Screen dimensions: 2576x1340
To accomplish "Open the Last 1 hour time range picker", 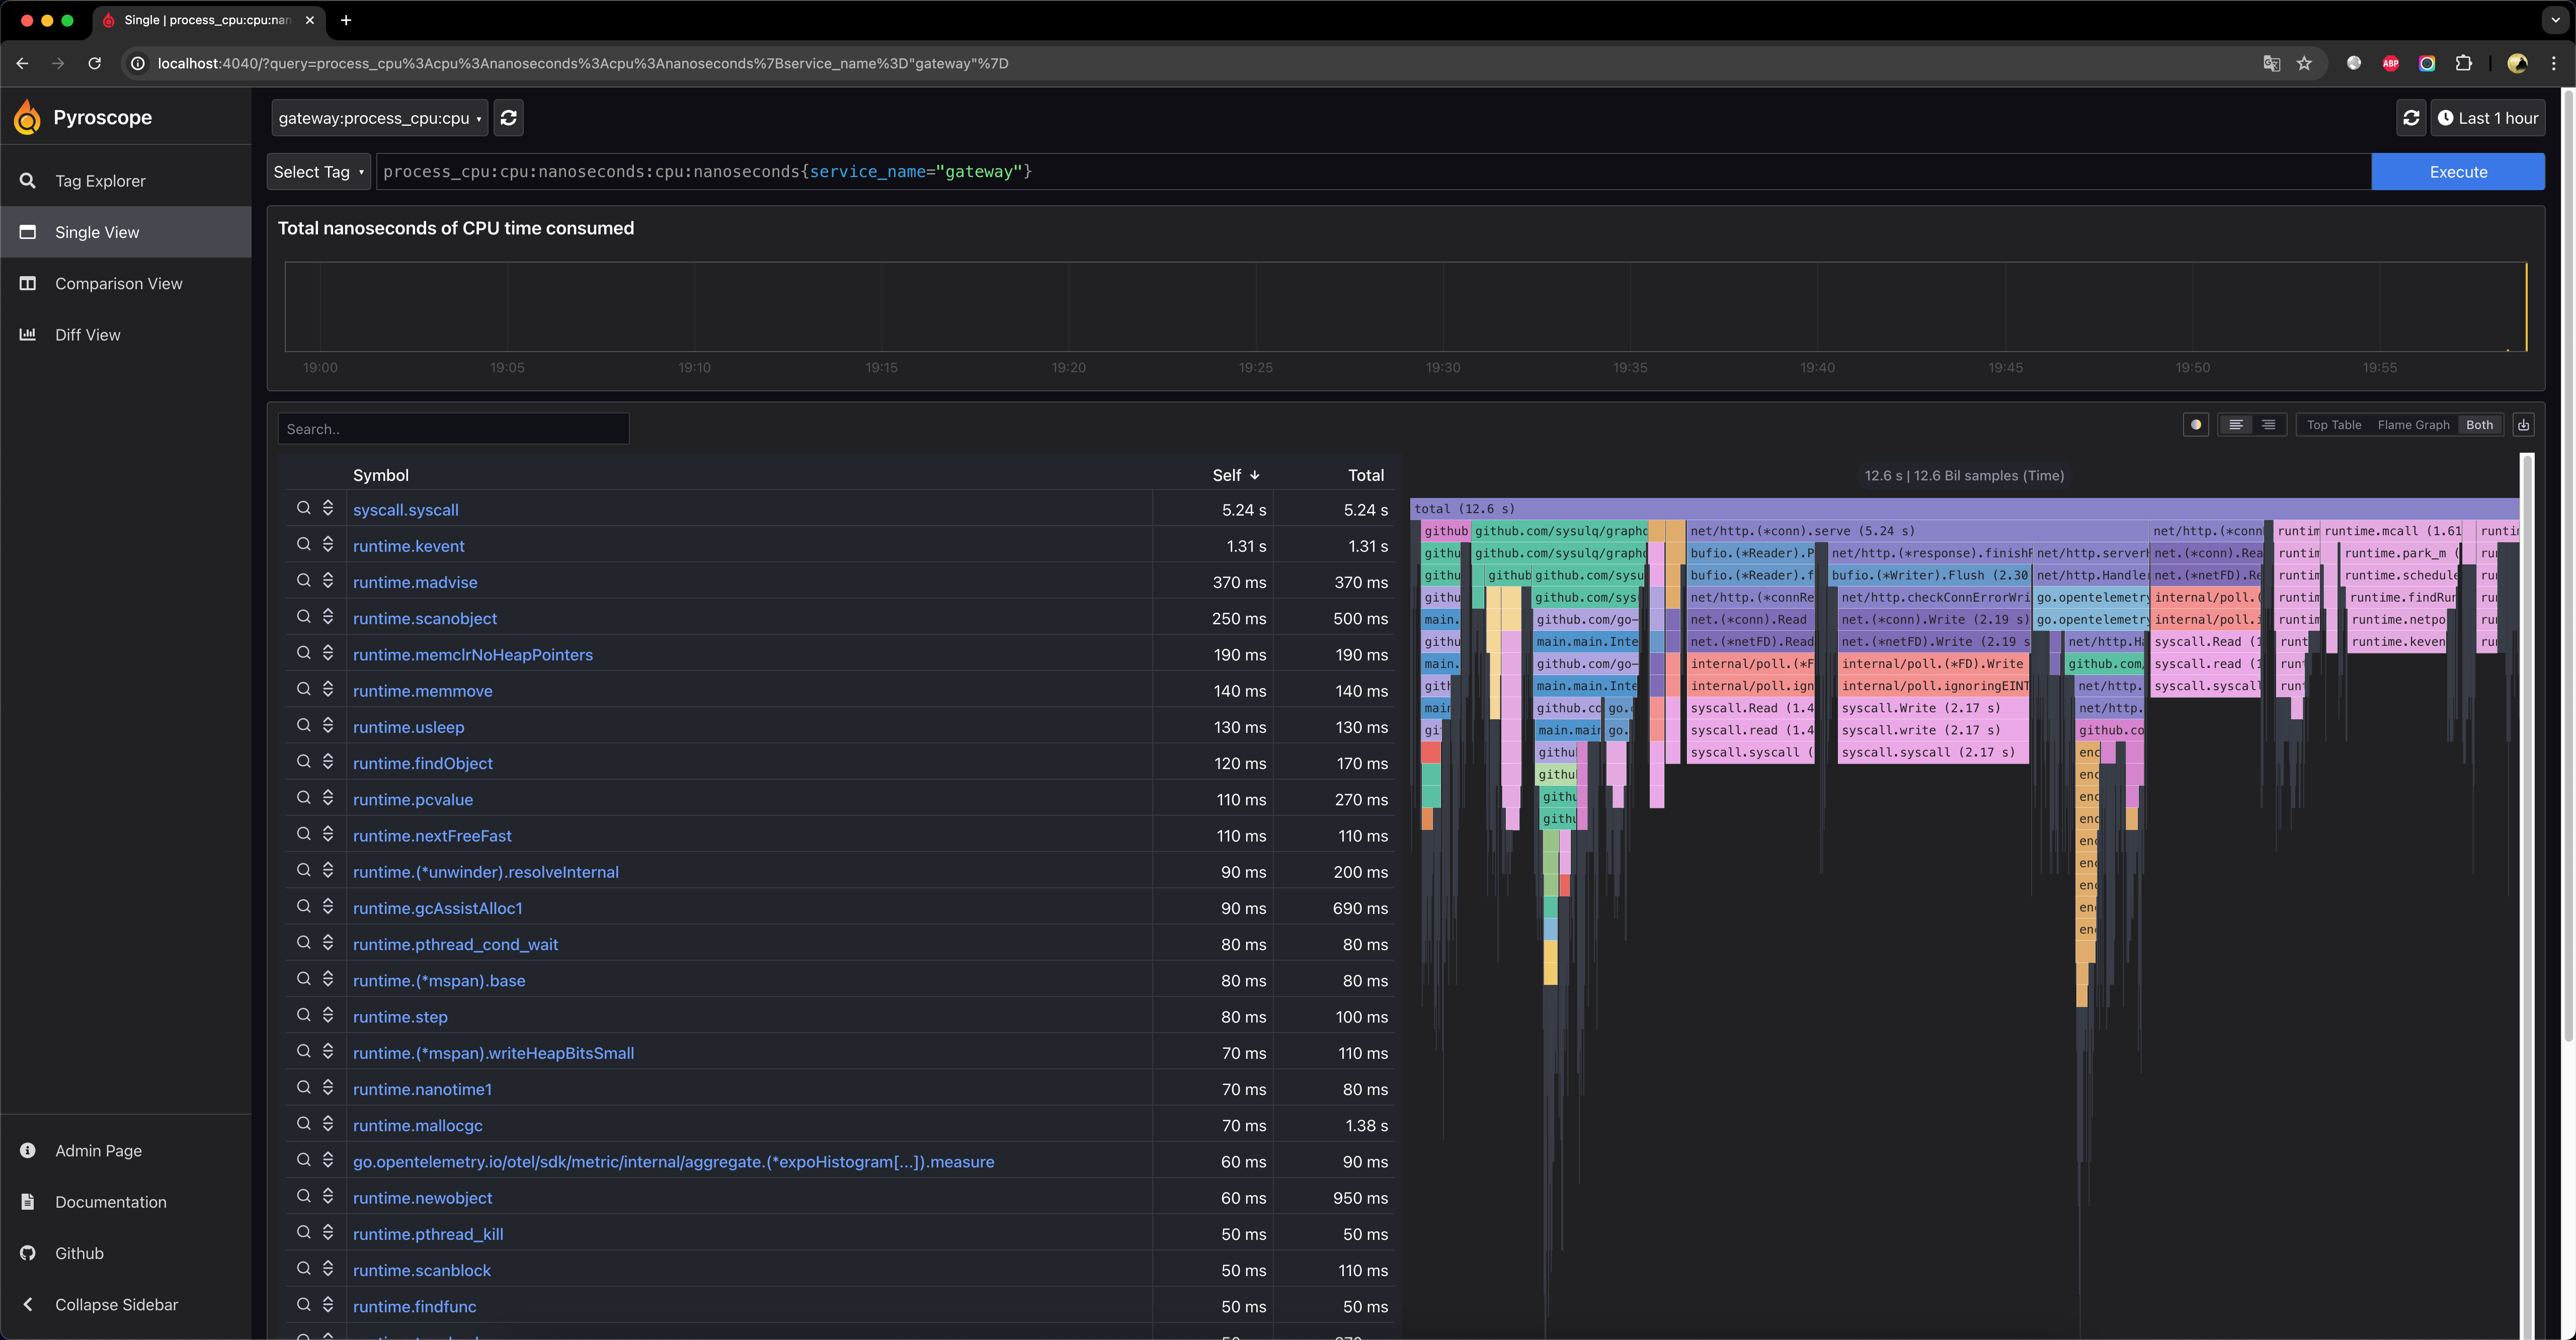I will [x=2487, y=118].
